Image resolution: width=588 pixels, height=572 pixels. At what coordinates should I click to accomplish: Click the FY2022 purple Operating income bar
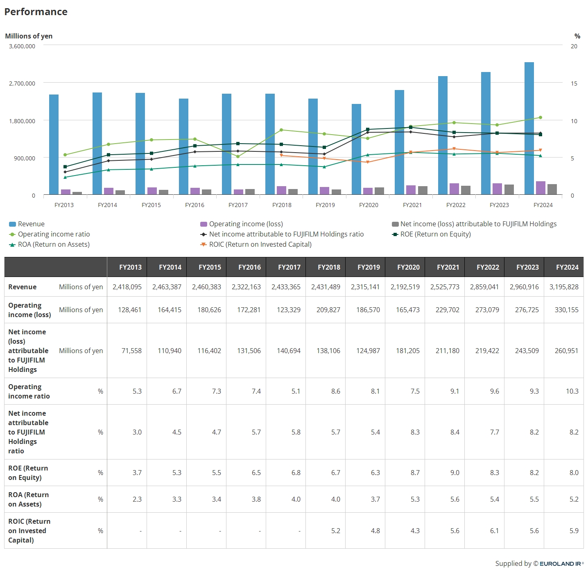[454, 189]
